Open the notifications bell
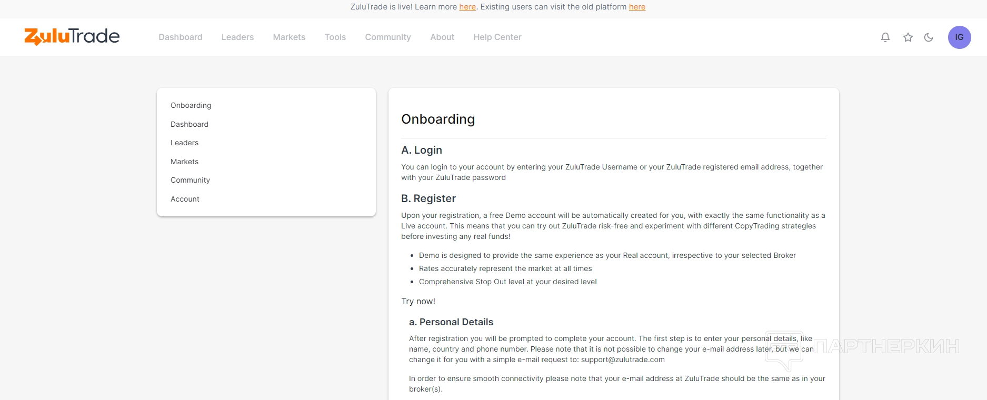 pyautogui.click(x=885, y=37)
